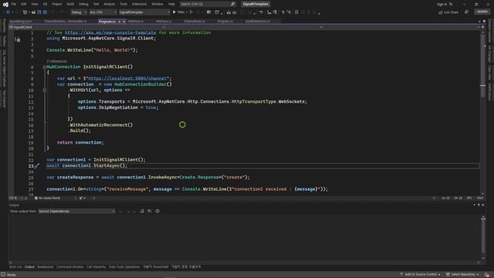The image size is (494, 278).
Task: Switch to the ChannelHub.cs tab
Action: point(194,22)
